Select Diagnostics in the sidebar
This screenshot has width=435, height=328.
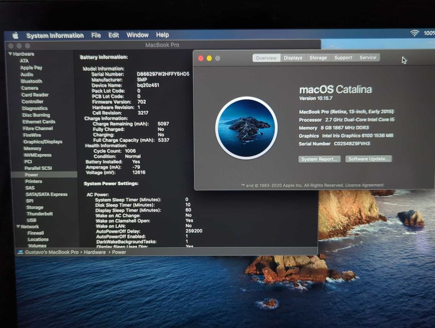(35, 108)
